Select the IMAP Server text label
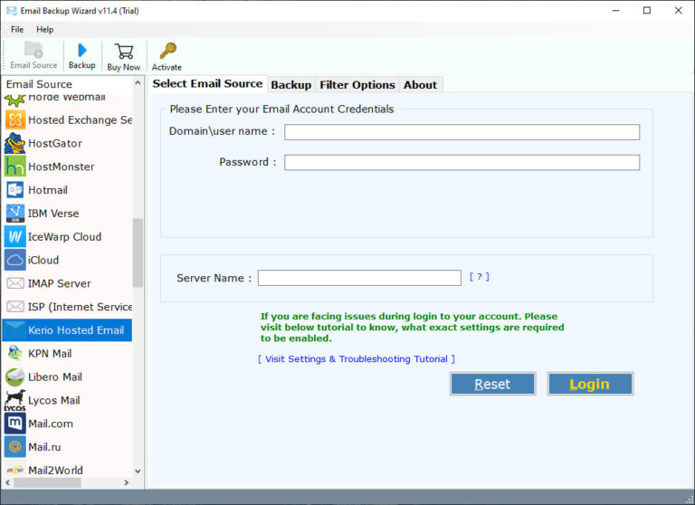 (x=60, y=283)
